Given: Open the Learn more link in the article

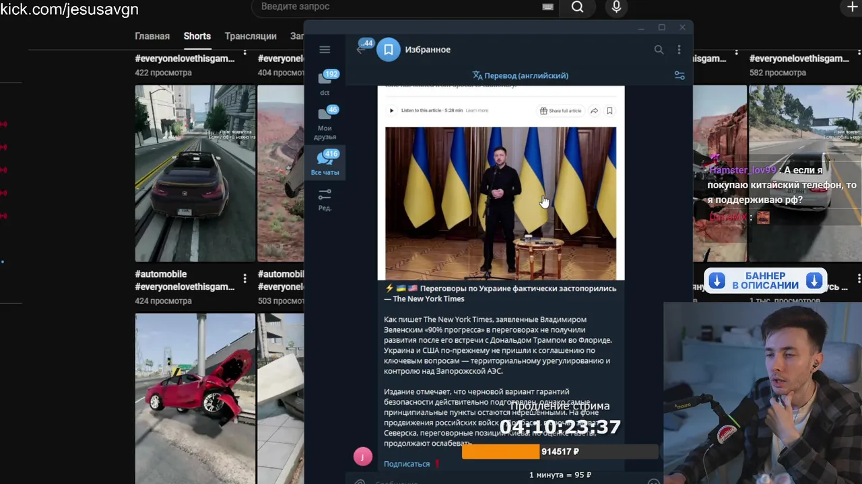Looking at the screenshot, I should pyautogui.click(x=477, y=110).
